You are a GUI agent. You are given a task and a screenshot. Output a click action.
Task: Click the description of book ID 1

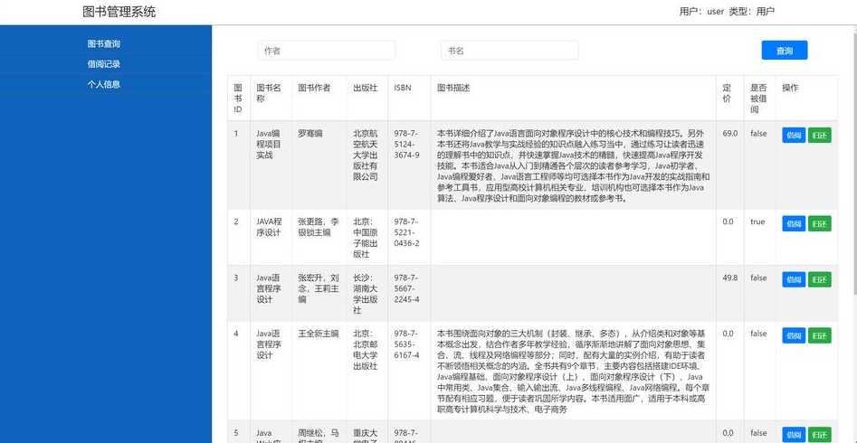pyautogui.click(x=573, y=165)
